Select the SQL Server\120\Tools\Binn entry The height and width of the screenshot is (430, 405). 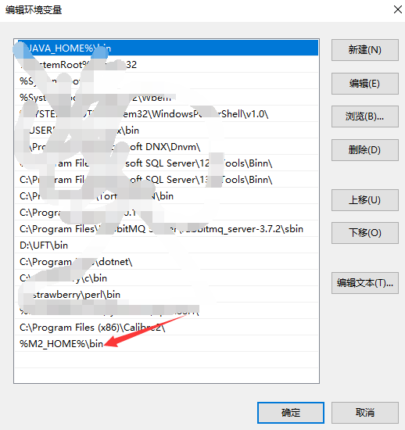pyautogui.click(x=167, y=163)
